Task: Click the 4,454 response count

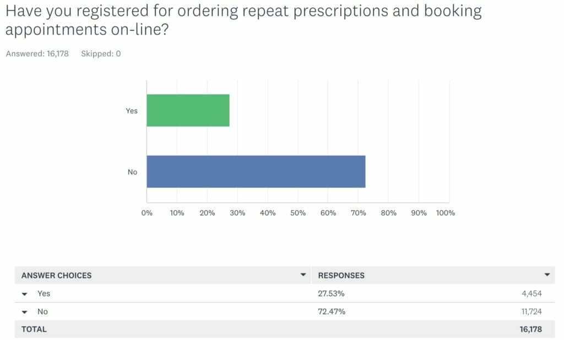Action: tap(532, 294)
